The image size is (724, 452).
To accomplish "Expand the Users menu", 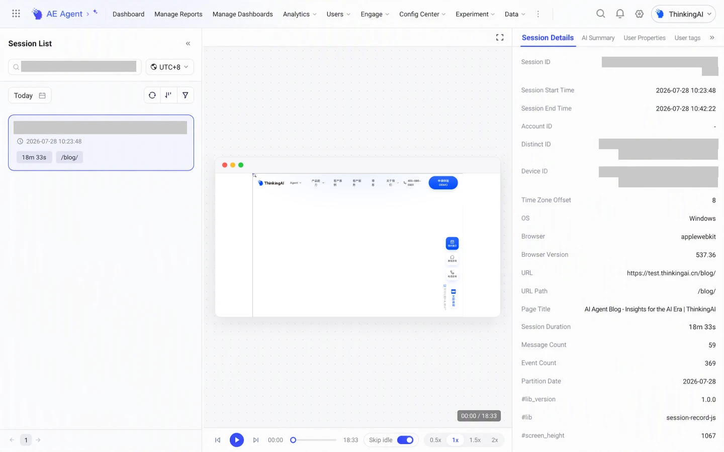I will (x=338, y=14).
